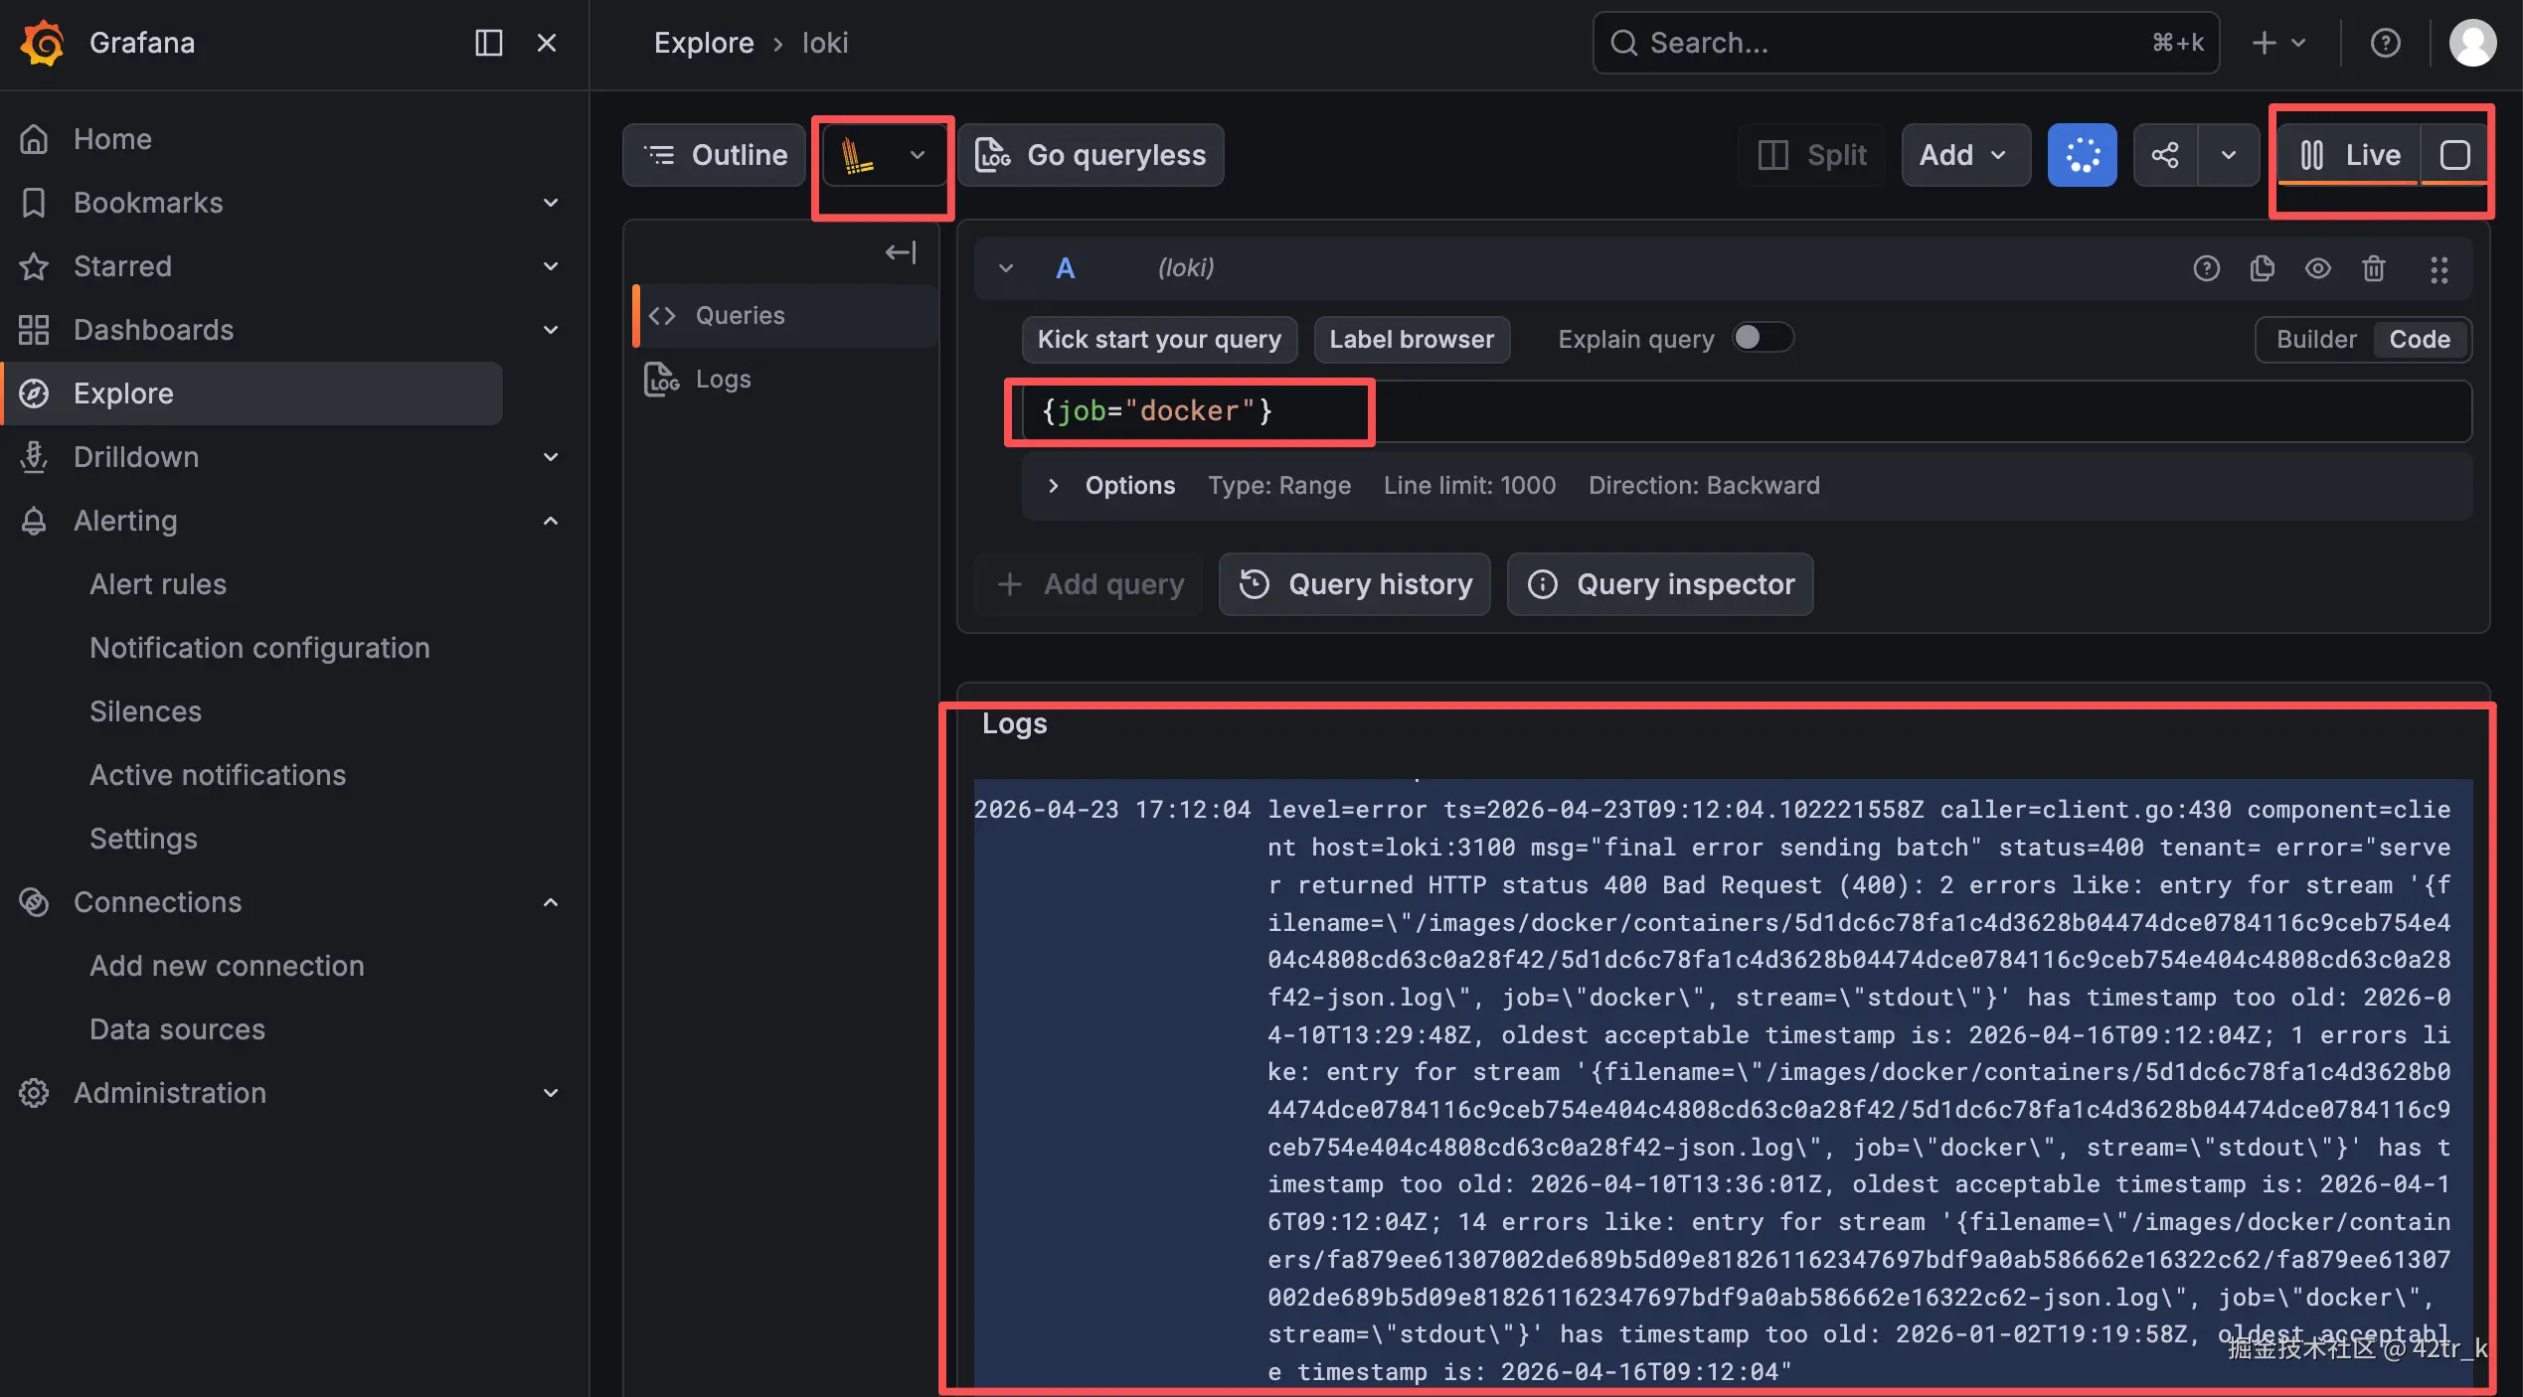The height and width of the screenshot is (1397, 2523).
Task: Open the Loki datasource picker dropdown
Action: 883,155
